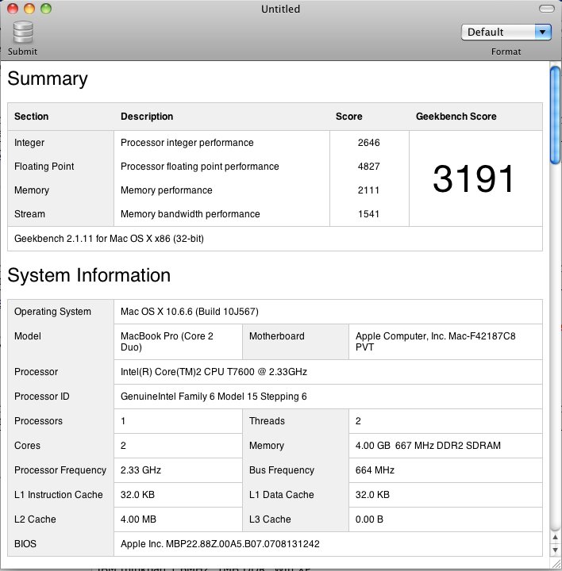
Task: Click 'Memory bandwidth performance' description
Action: tap(191, 214)
